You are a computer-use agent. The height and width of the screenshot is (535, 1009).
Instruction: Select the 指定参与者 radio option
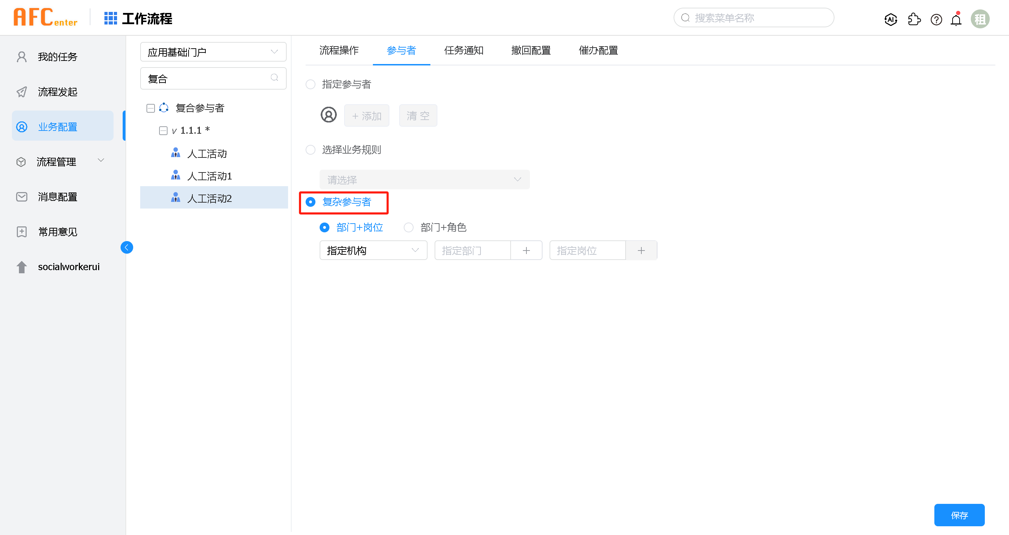(311, 84)
